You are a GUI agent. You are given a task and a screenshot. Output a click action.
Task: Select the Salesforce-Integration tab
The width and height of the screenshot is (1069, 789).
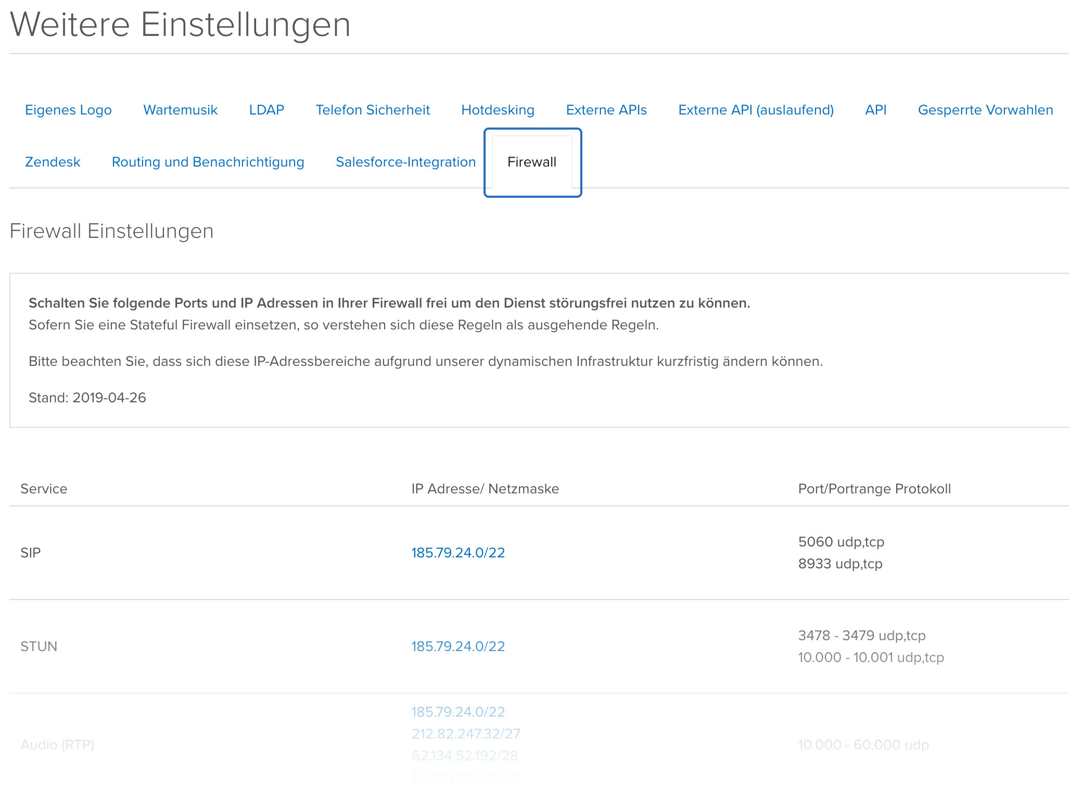(405, 162)
